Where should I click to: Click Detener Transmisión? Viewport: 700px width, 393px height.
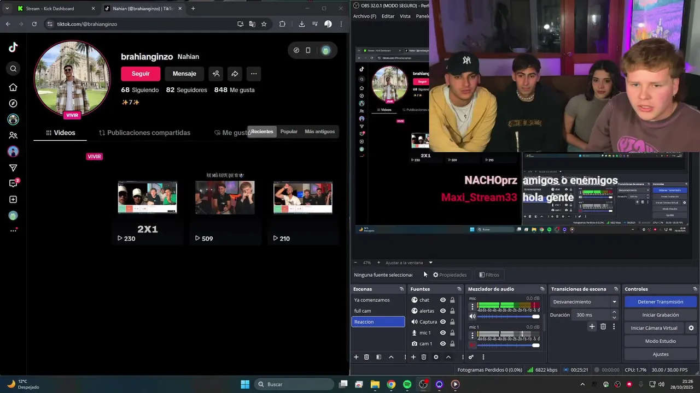point(660,302)
